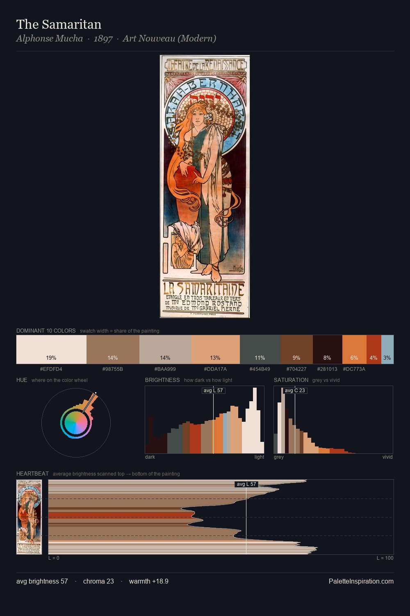The image size is (410, 616).
Task: Click the 'grey vs vivid' caption
Action: [x=326, y=380]
